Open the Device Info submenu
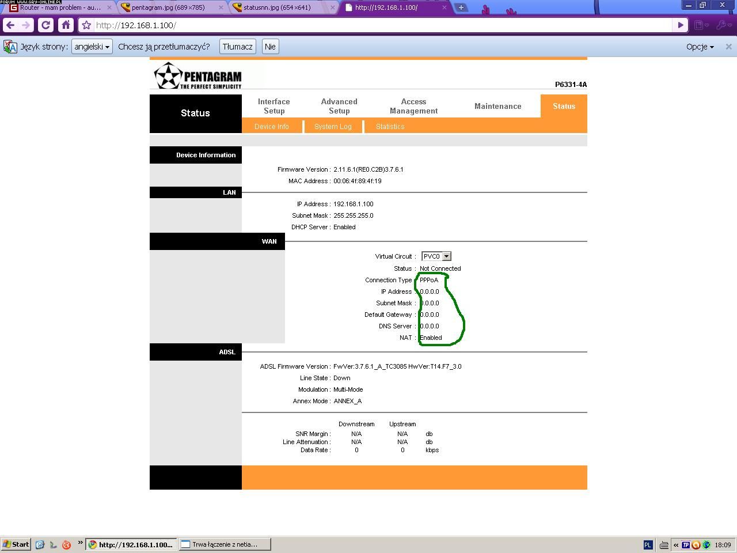 tap(272, 126)
